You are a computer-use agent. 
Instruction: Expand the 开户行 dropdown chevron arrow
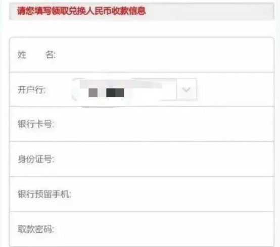point(186,89)
